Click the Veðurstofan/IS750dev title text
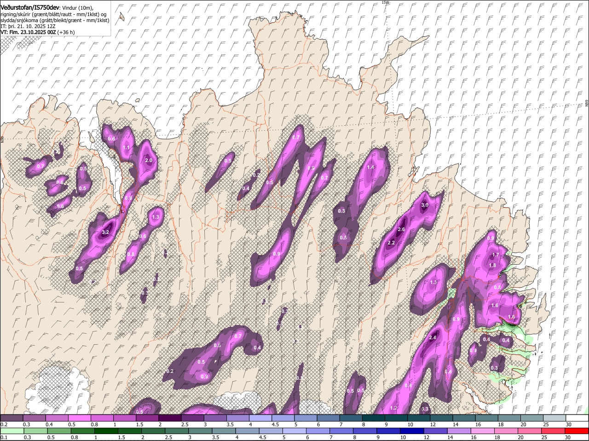589x441 pixels. pos(30,7)
